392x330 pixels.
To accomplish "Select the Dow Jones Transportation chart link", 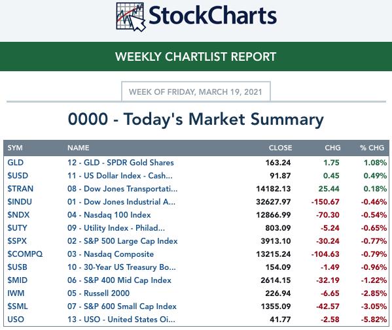I will 122,189.
